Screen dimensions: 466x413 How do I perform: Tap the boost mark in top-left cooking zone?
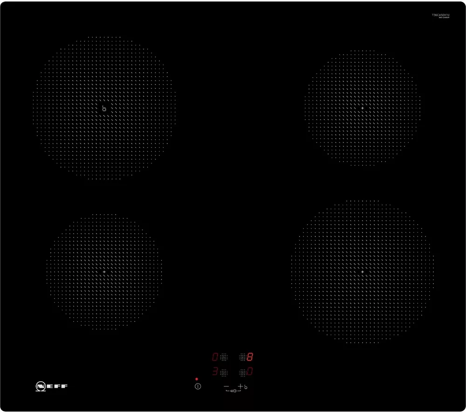tap(104, 108)
